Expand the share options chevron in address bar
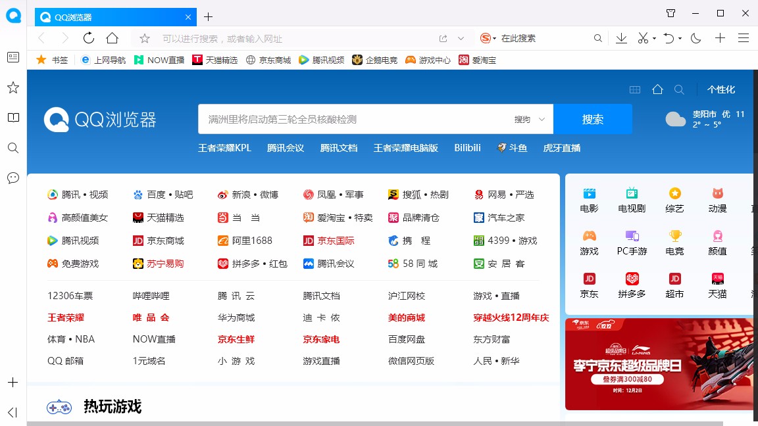This screenshot has width=758, height=426. coord(462,38)
